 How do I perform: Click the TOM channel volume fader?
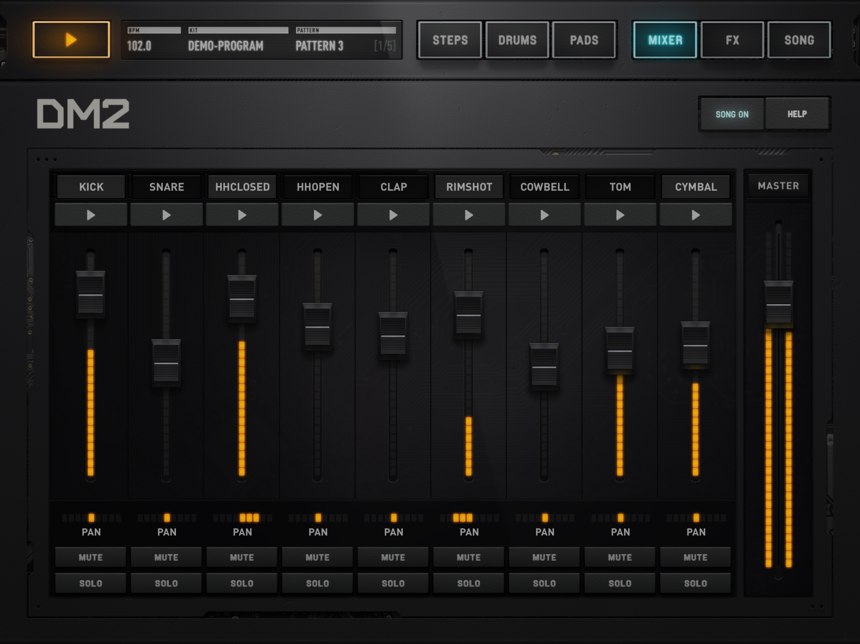[620, 351]
